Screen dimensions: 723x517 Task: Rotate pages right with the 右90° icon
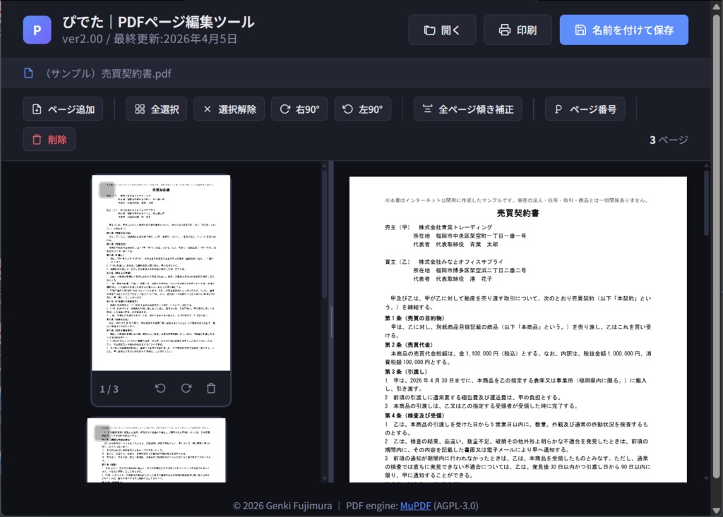[x=285, y=109]
